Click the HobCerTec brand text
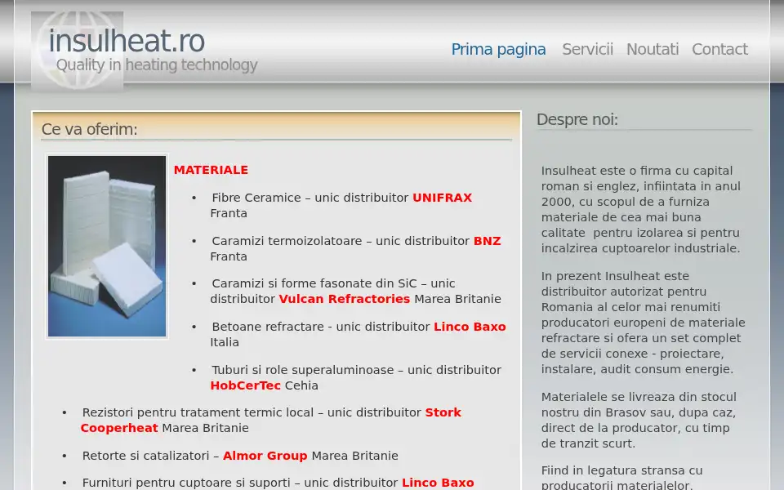Image resolution: width=784 pixels, height=490 pixels. click(246, 385)
